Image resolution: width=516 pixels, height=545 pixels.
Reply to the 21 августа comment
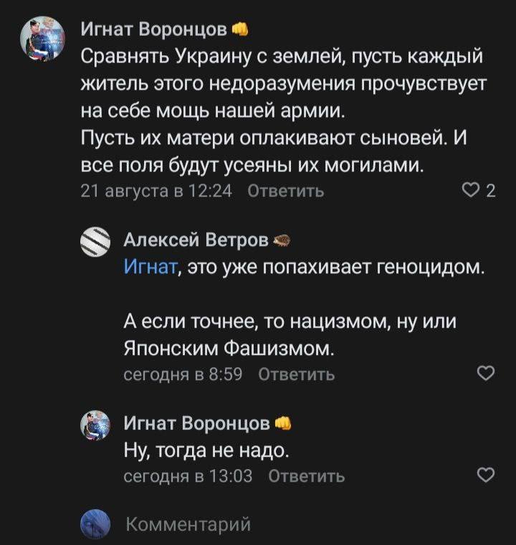(x=285, y=191)
